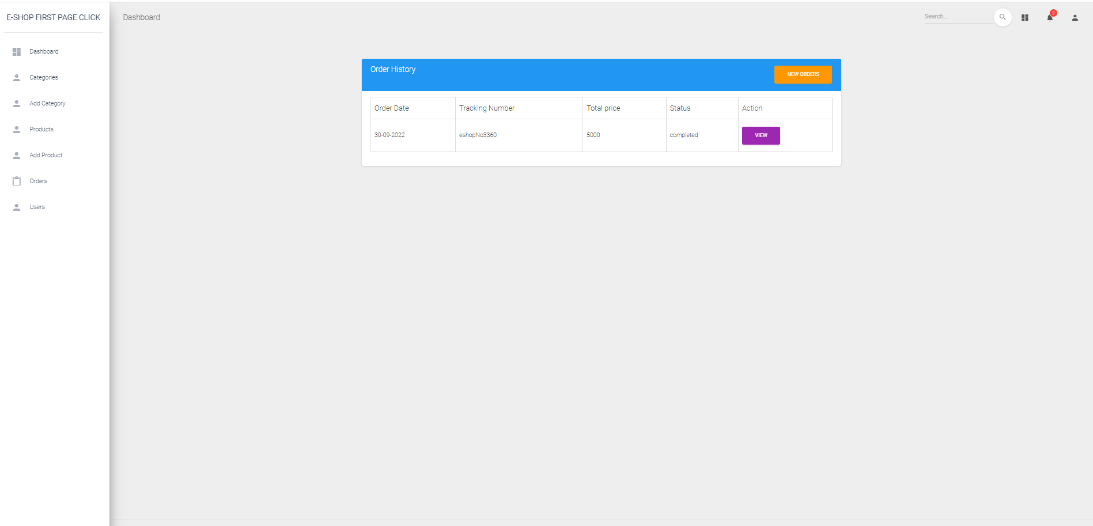
Task: Click the notification bell with red badge
Action: [1049, 17]
